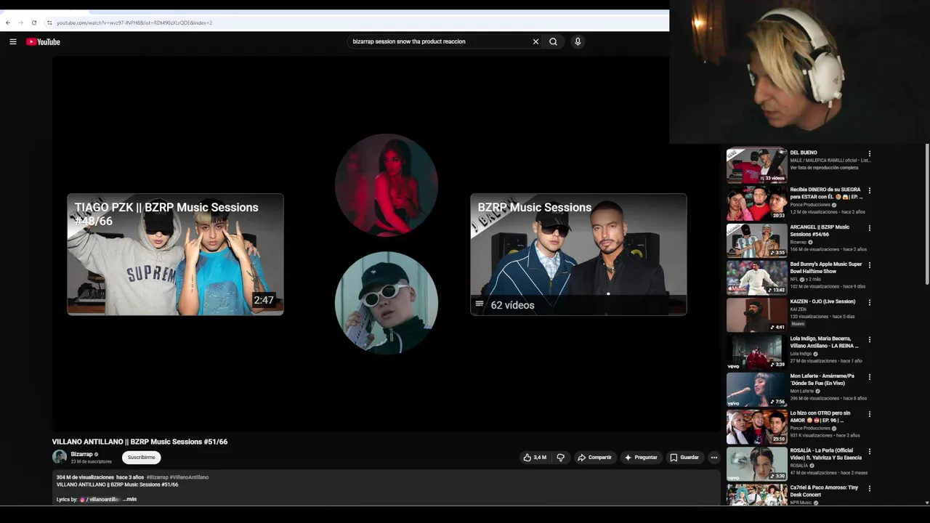Image resolution: width=930 pixels, height=523 pixels.
Task: Click Suscribirme button
Action: pyautogui.click(x=141, y=458)
